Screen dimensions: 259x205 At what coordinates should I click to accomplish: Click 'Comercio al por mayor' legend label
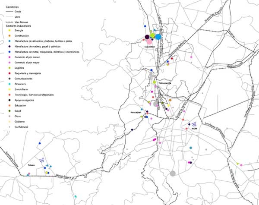[27, 63]
